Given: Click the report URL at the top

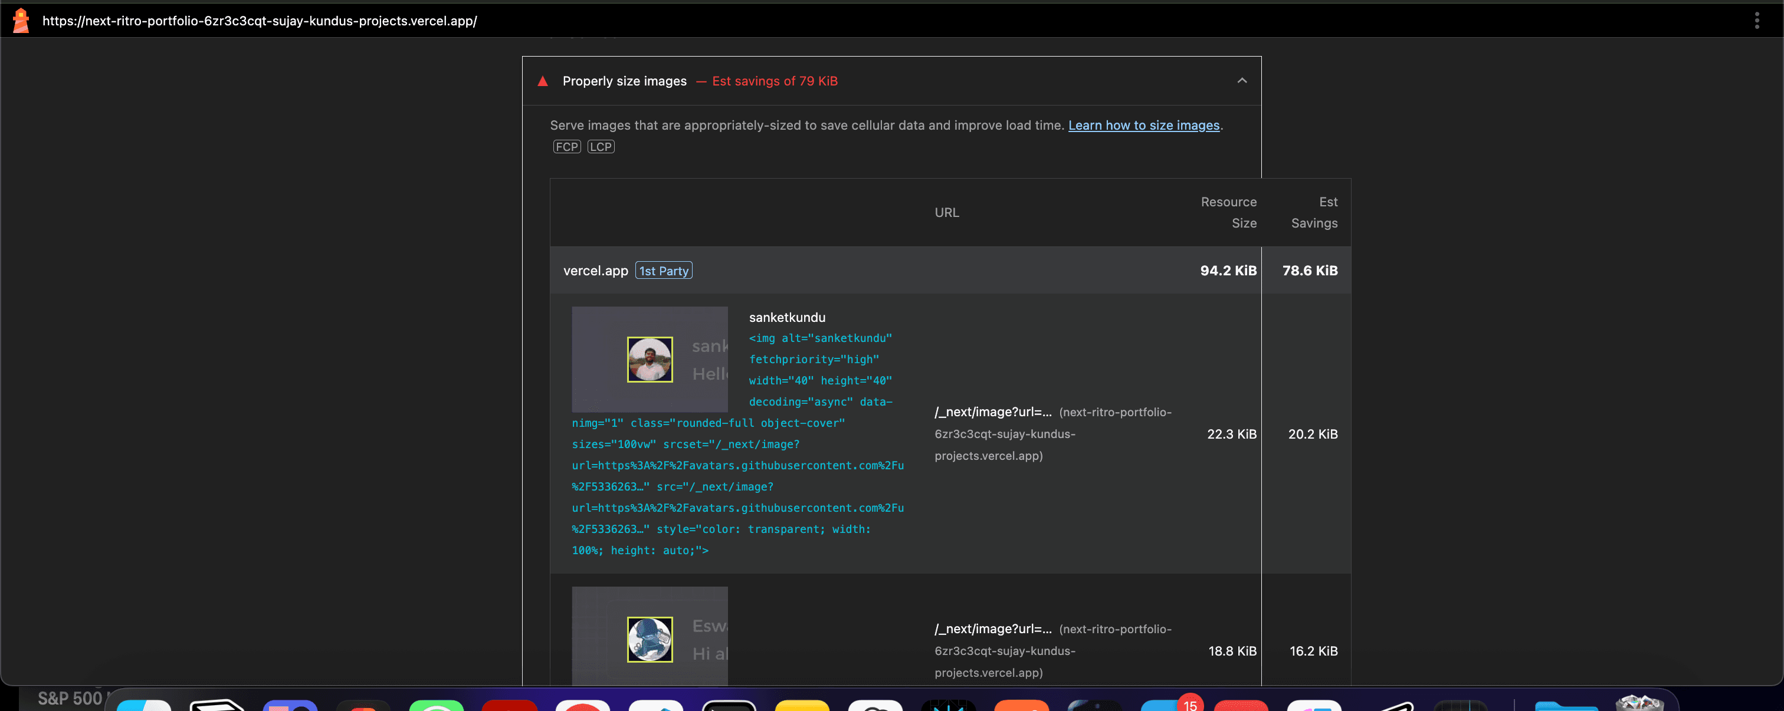Looking at the screenshot, I should [260, 21].
